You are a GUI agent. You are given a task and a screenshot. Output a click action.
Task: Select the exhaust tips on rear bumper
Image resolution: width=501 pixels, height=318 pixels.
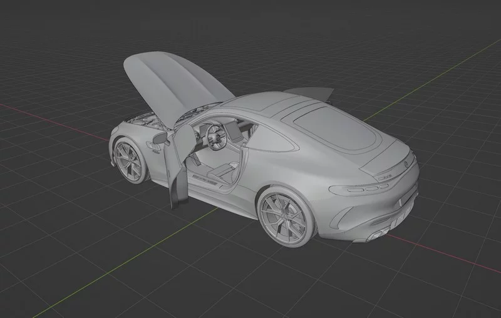pyautogui.click(x=379, y=234)
